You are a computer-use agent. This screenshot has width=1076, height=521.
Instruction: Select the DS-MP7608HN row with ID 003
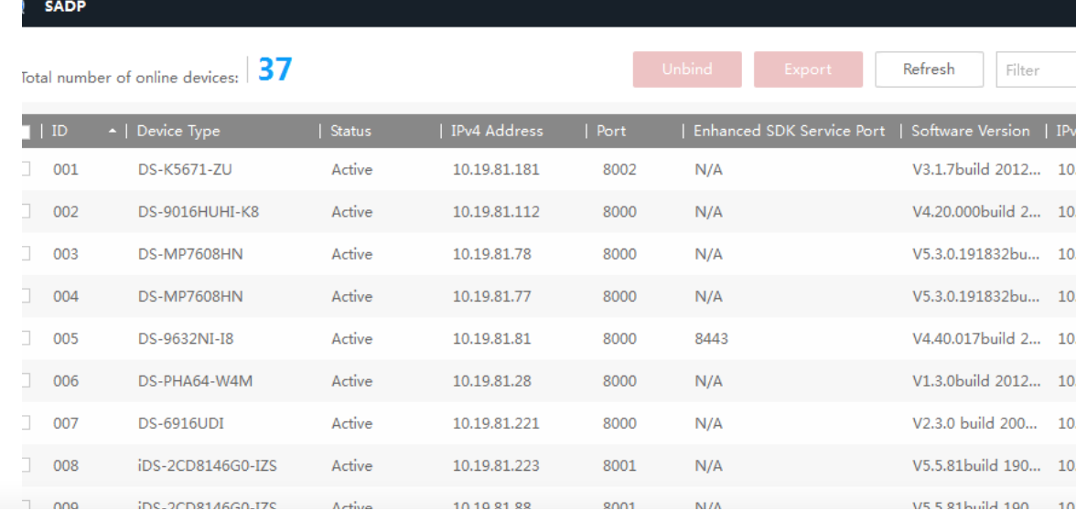(x=190, y=254)
